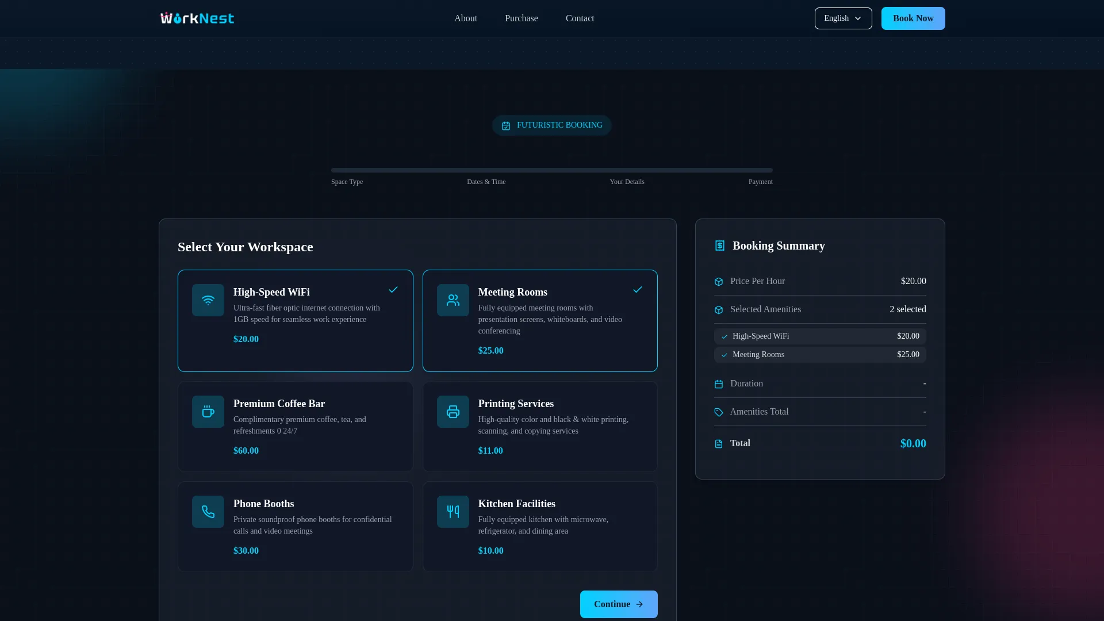Select the Premium Coffee Bar amenity card
This screenshot has height=621, width=1104.
coord(295,427)
